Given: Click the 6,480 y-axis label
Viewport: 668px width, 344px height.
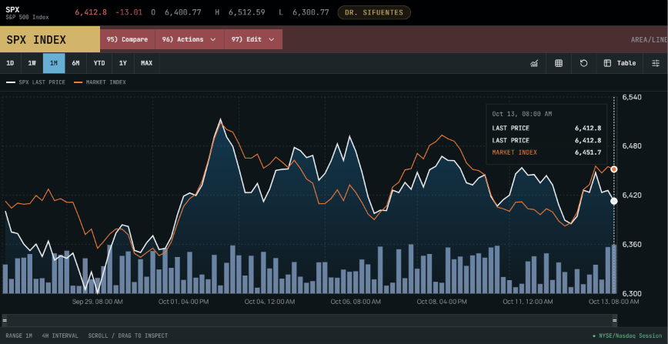Looking at the screenshot, I should pyautogui.click(x=632, y=146).
